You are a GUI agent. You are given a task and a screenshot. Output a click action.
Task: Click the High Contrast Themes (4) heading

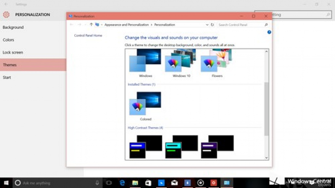tap(145, 128)
